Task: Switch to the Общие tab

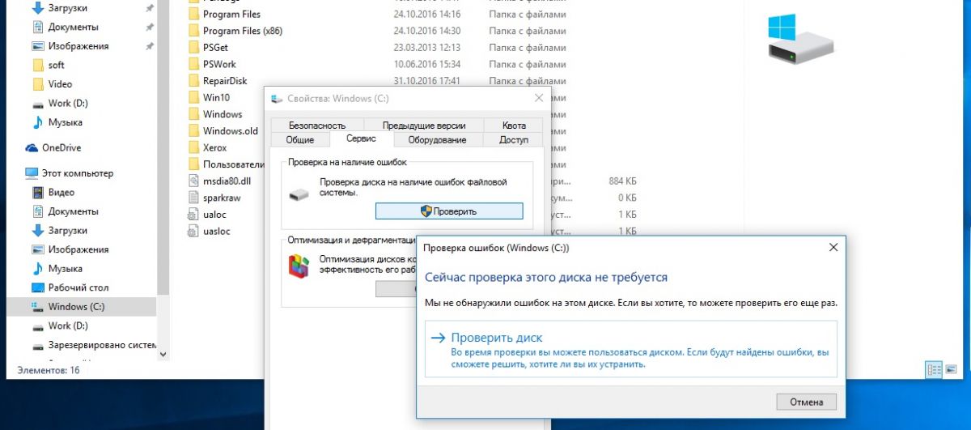Action: (x=299, y=140)
